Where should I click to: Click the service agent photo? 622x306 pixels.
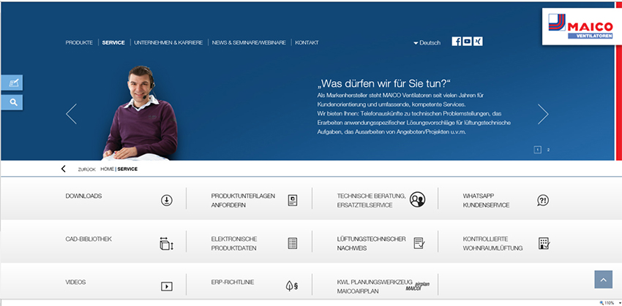[140, 112]
